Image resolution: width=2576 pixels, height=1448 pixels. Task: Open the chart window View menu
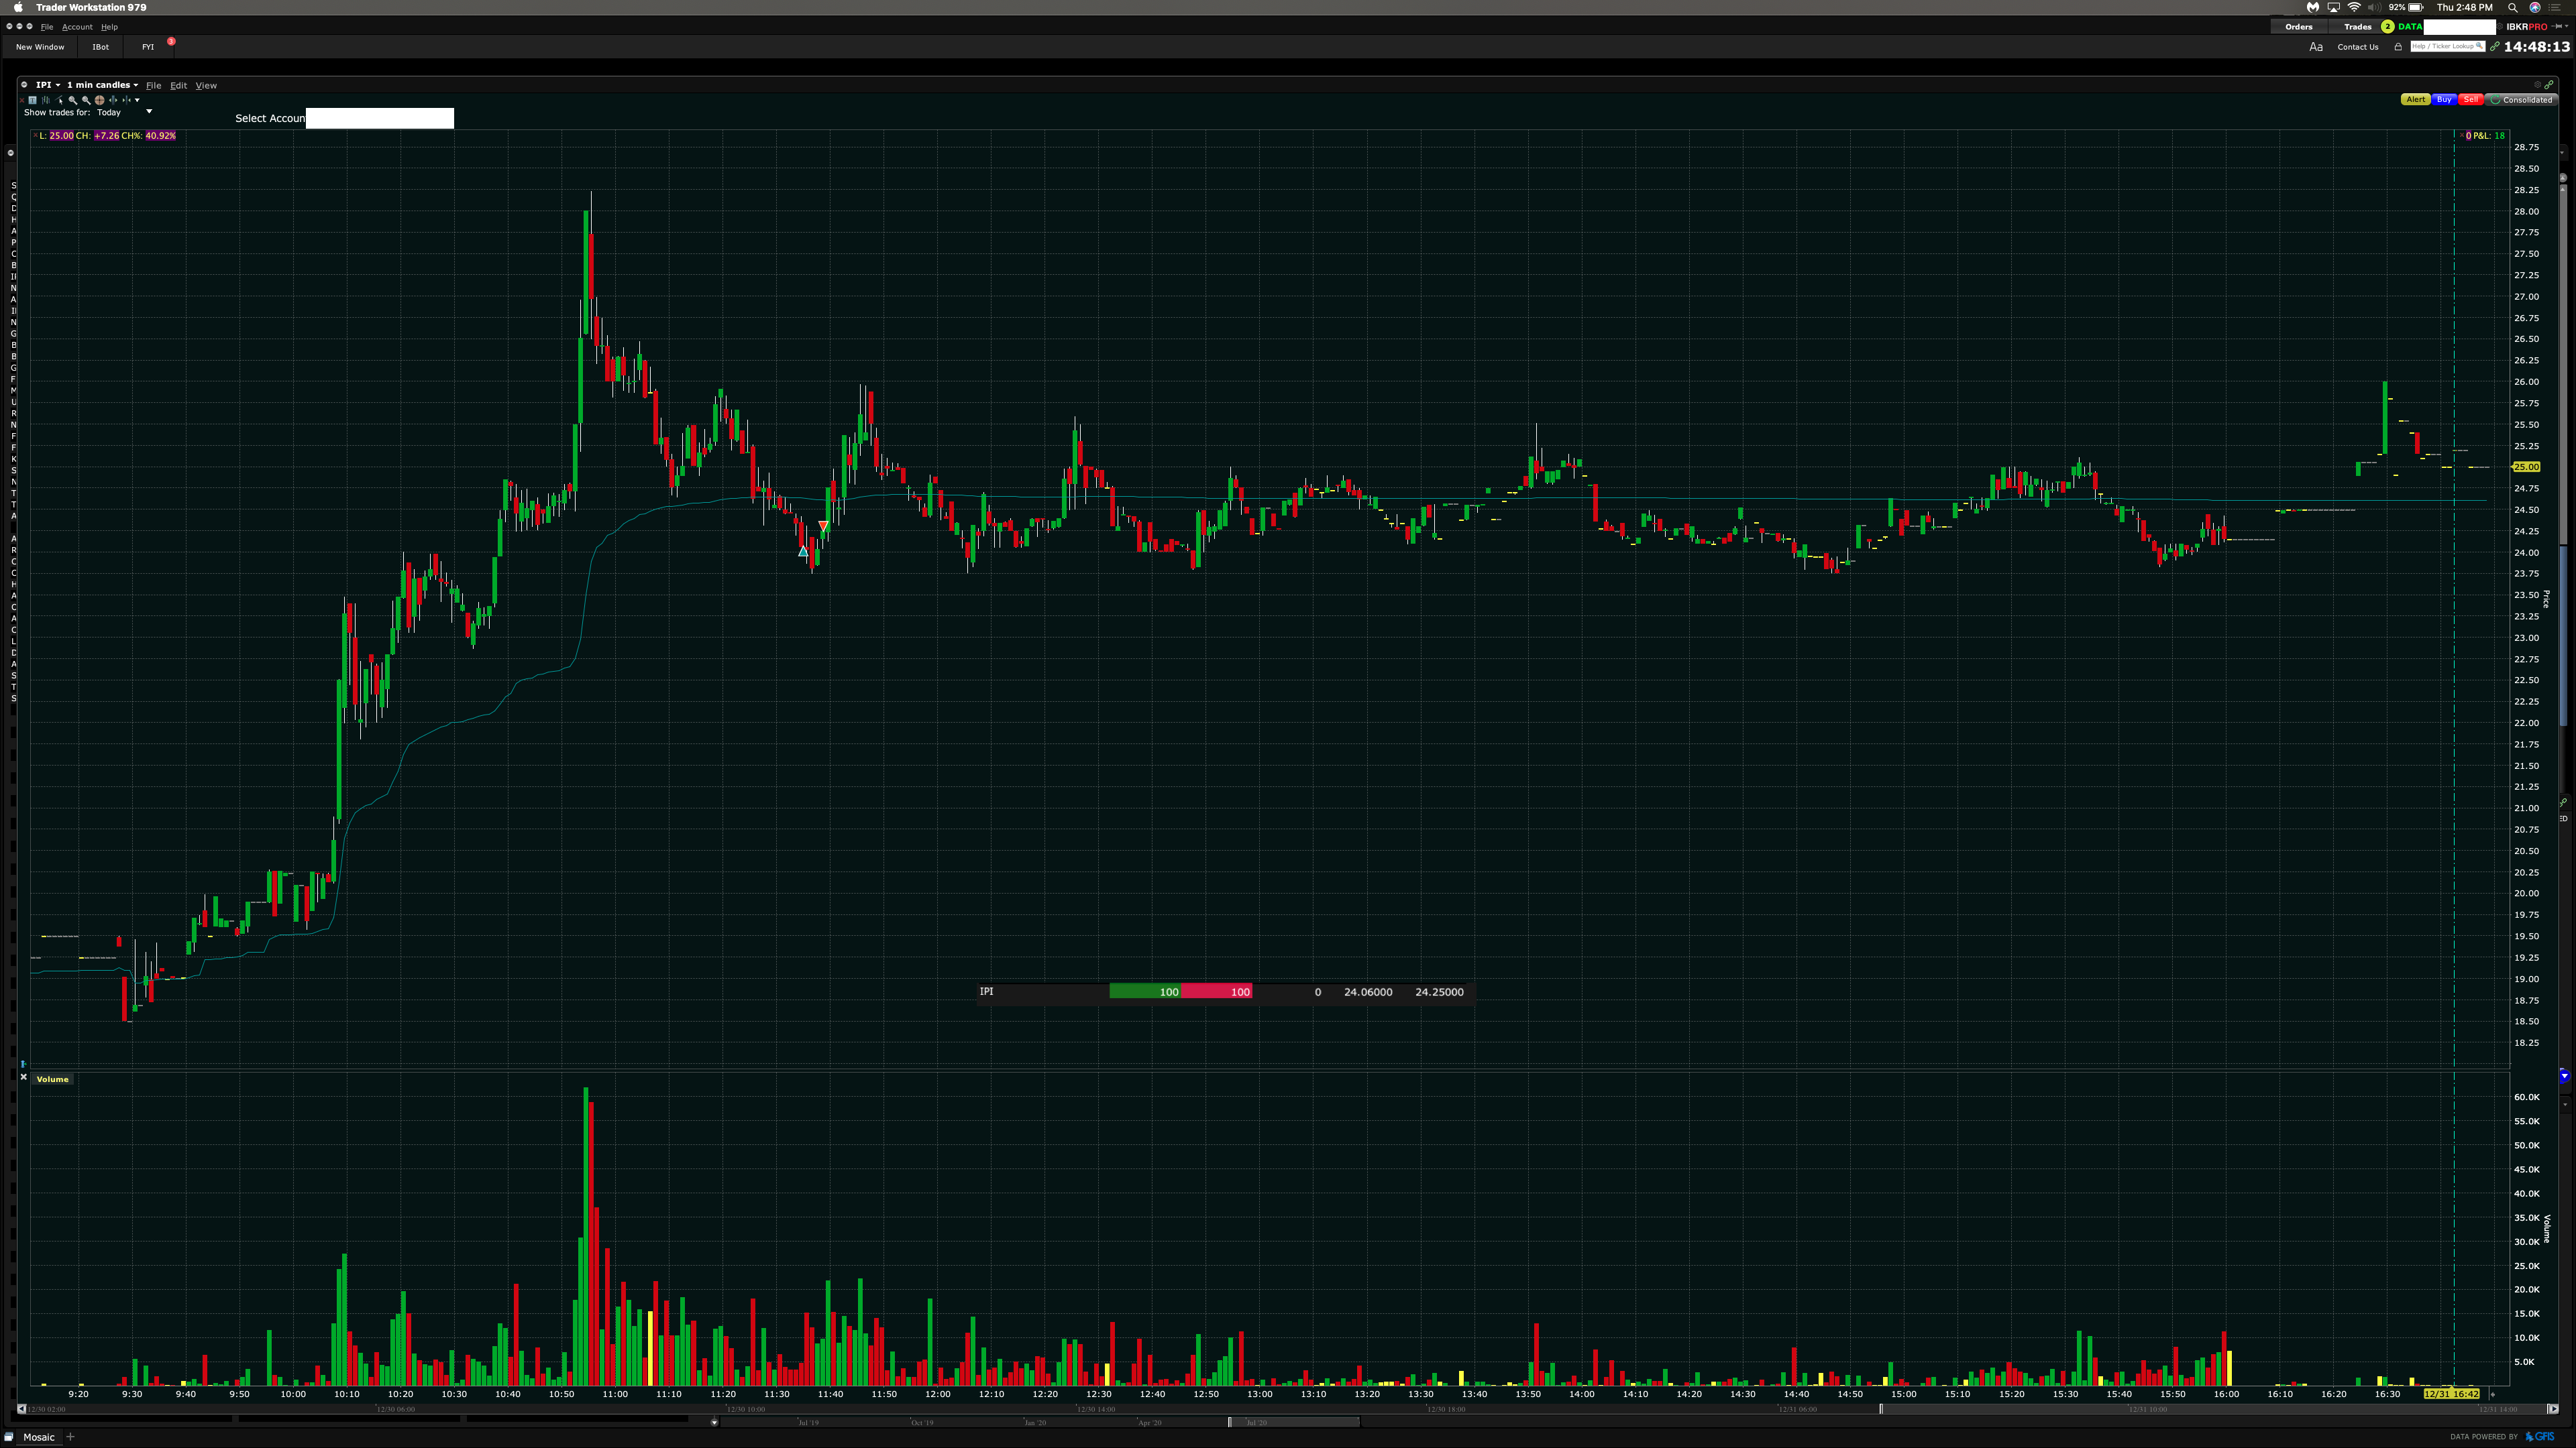(x=206, y=85)
